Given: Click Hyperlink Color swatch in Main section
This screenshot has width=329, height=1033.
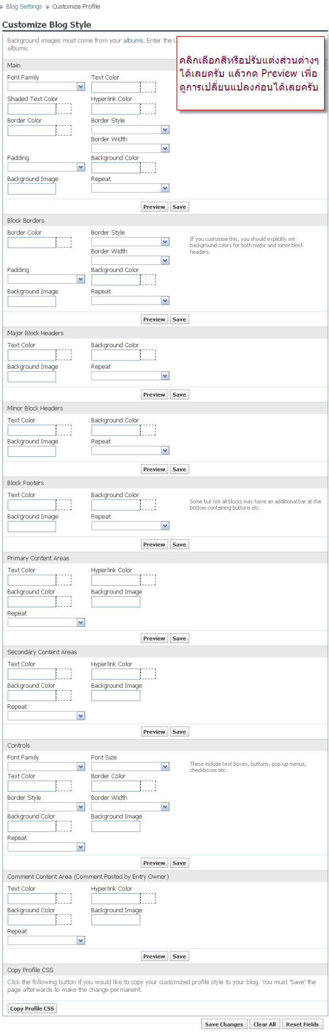Looking at the screenshot, I should (148, 109).
